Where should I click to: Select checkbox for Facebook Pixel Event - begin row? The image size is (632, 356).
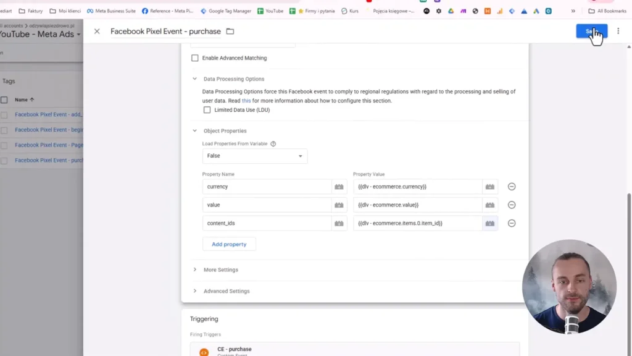click(4, 130)
